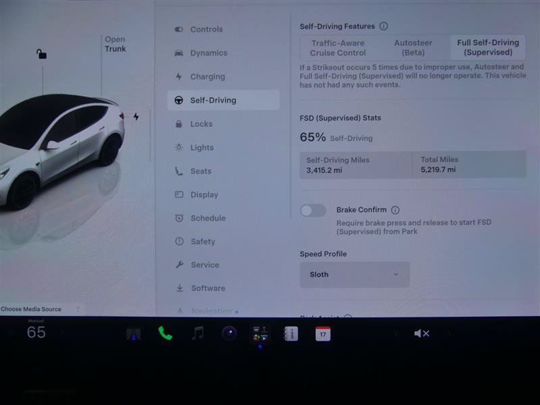Tap the info icon beside Self-Driving Features
The height and width of the screenshot is (405, 540).
383,26
